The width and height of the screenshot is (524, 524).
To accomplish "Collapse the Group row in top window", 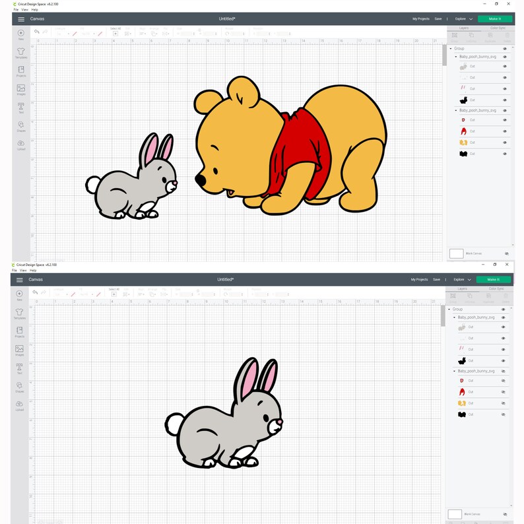I will point(451,49).
